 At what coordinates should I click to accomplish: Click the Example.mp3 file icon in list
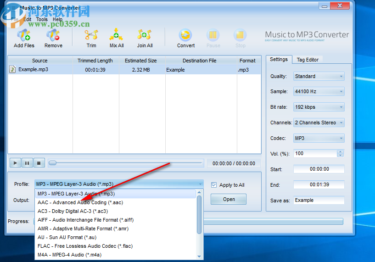tap(12, 69)
